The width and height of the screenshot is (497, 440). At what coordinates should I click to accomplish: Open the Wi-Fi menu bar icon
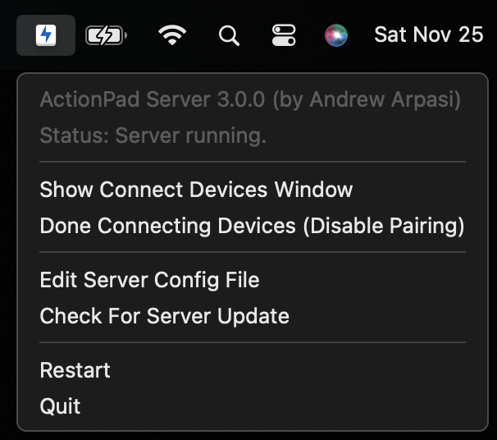pyautogui.click(x=172, y=35)
